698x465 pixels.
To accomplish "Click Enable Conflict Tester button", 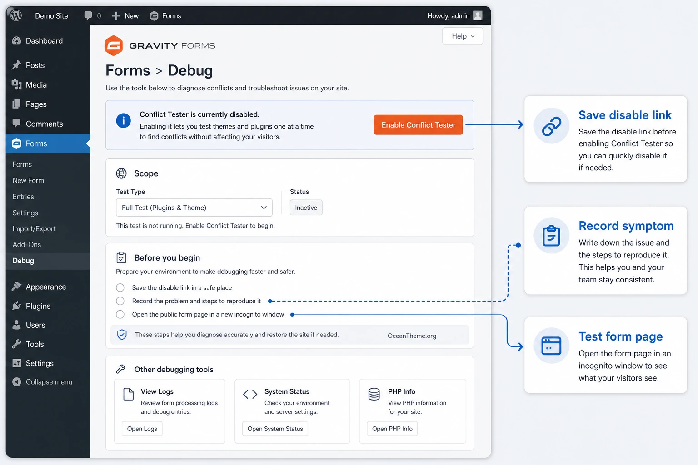I will [x=418, y=125].
